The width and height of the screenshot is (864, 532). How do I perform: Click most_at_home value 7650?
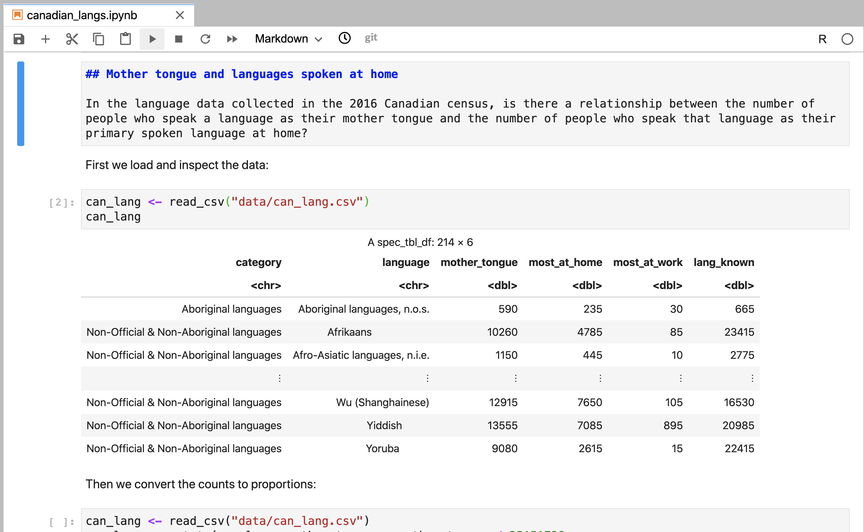coord(590,403)
